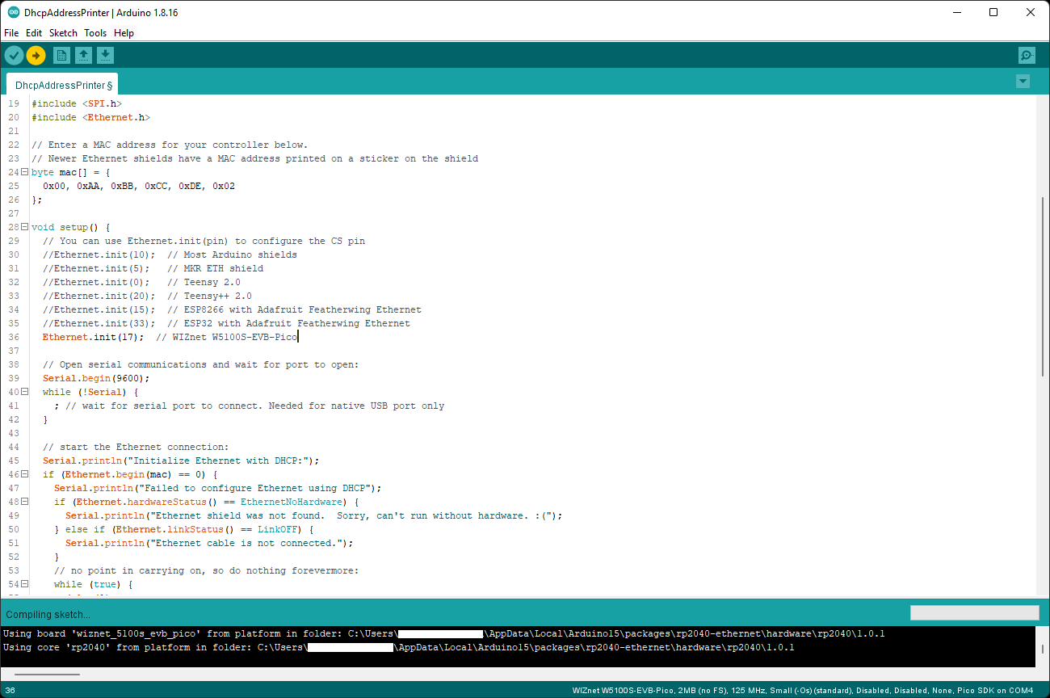Click the Ethernet.init(17) line
This screenshot has height=698, width=1050.
click(170, 337)
